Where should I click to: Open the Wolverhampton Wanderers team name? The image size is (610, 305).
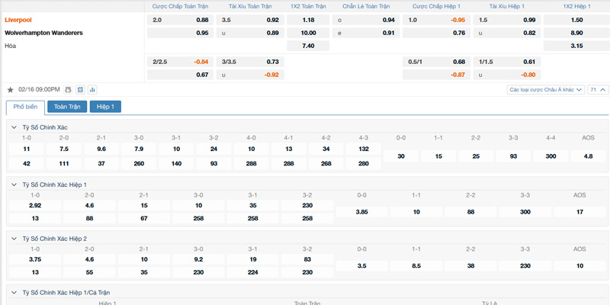(x=43, y=33)
